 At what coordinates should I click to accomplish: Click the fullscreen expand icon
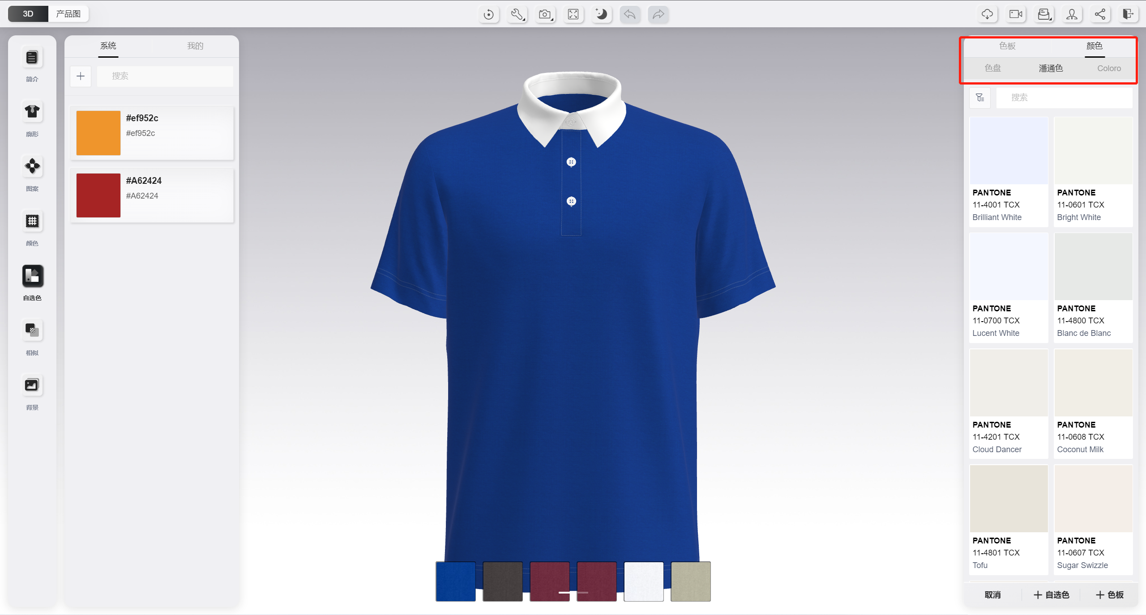(573, 14)
